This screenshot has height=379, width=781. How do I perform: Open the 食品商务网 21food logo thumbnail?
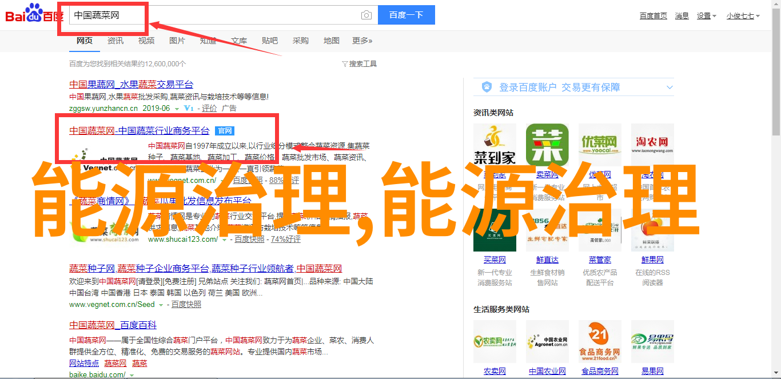coord(600,341)
